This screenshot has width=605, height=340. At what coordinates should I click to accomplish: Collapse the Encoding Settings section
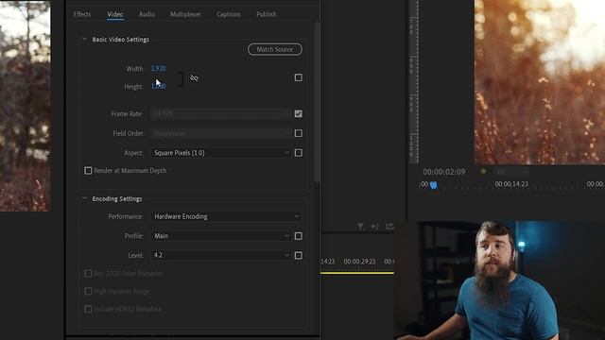[84, 198]
